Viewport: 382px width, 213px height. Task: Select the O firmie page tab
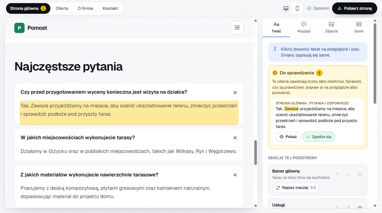click(x=85, y=8)
